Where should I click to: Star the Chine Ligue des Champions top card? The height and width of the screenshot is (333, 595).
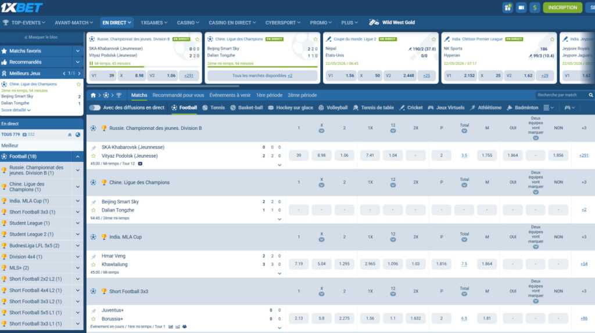point(316,39)
